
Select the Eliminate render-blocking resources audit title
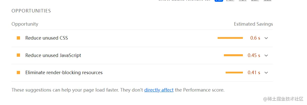(x=64, y=73)
